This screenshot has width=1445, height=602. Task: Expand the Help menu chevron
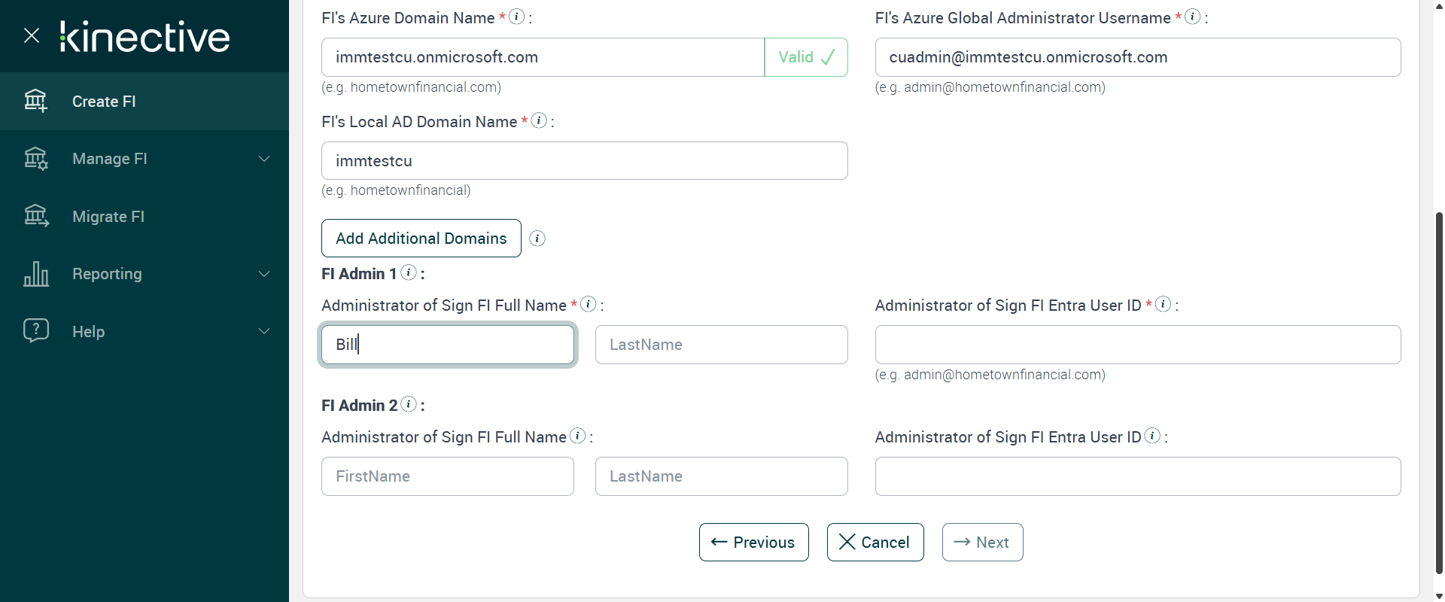264,331
